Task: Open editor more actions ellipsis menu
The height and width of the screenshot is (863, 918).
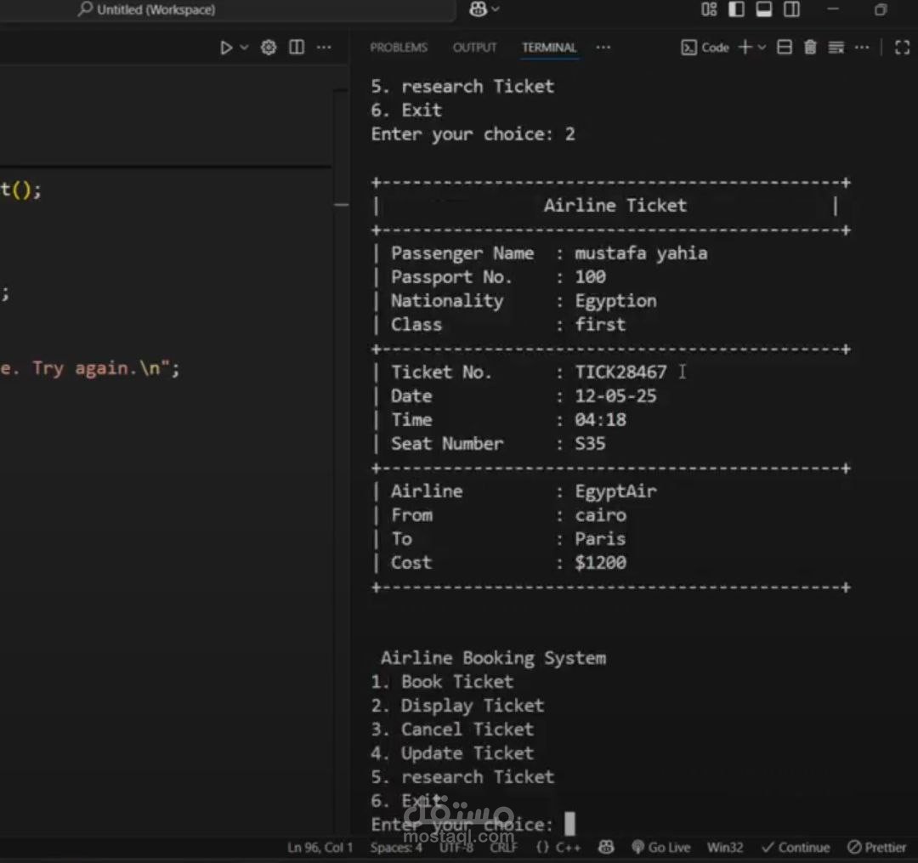Action: [x=324, y=48]
